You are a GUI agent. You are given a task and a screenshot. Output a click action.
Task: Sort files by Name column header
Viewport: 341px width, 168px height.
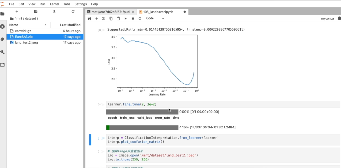pyautogui.click(x=14, y=25)
